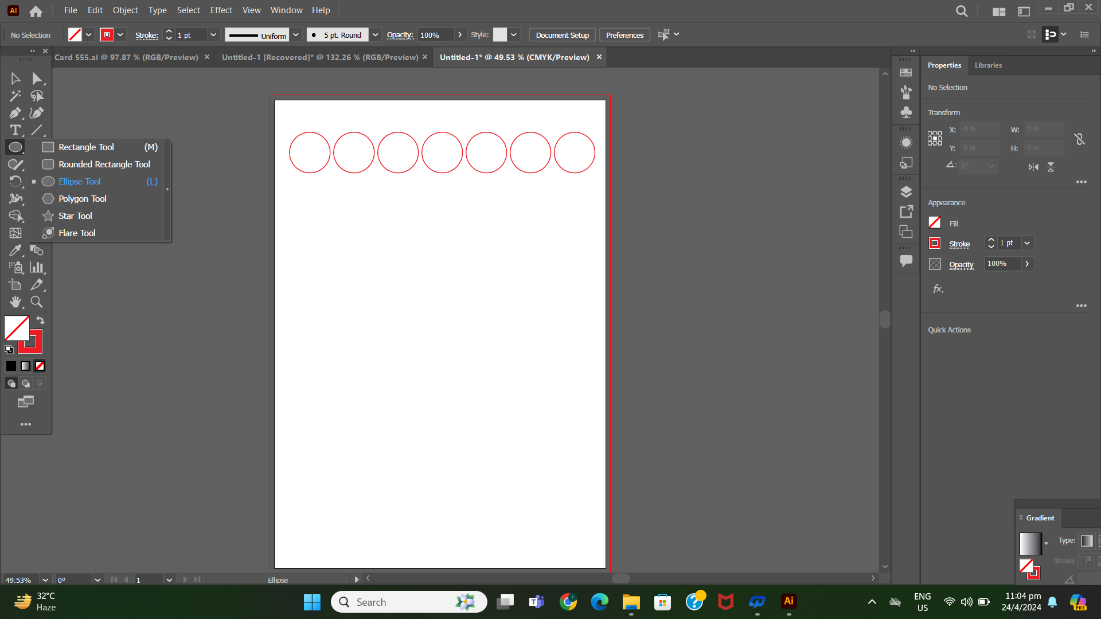Select the Line Segment tool
Screen dimensions: 1101x619
(37, 130)
